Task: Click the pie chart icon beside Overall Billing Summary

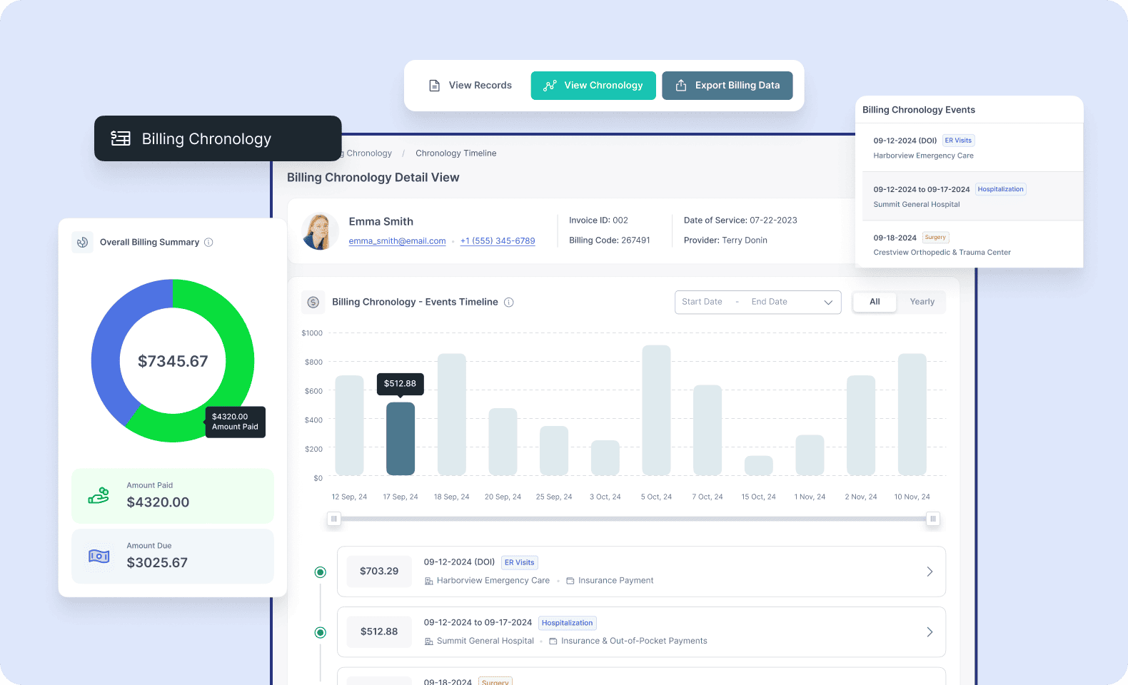Action: (x=83, y=243)
